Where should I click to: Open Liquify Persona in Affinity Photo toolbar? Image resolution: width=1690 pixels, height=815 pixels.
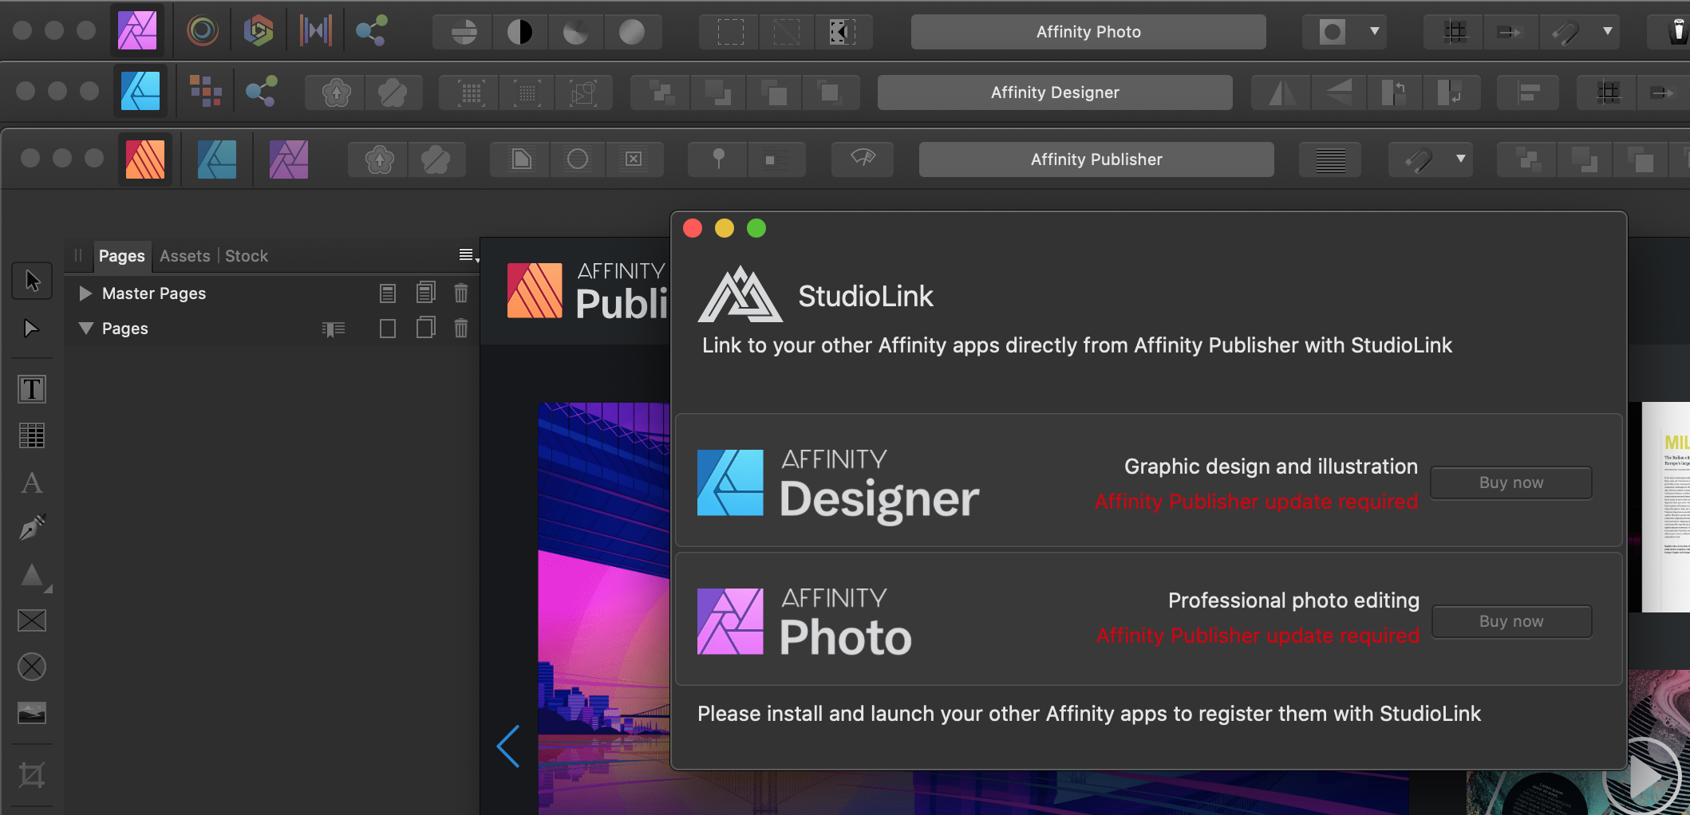(203, 31)
